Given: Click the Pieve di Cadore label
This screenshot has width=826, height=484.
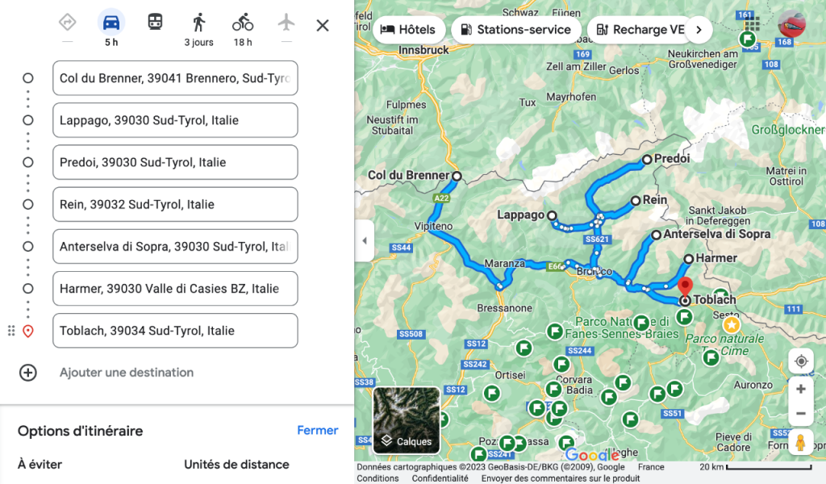Looking at the screenshot, I should [x=733, y=442].
